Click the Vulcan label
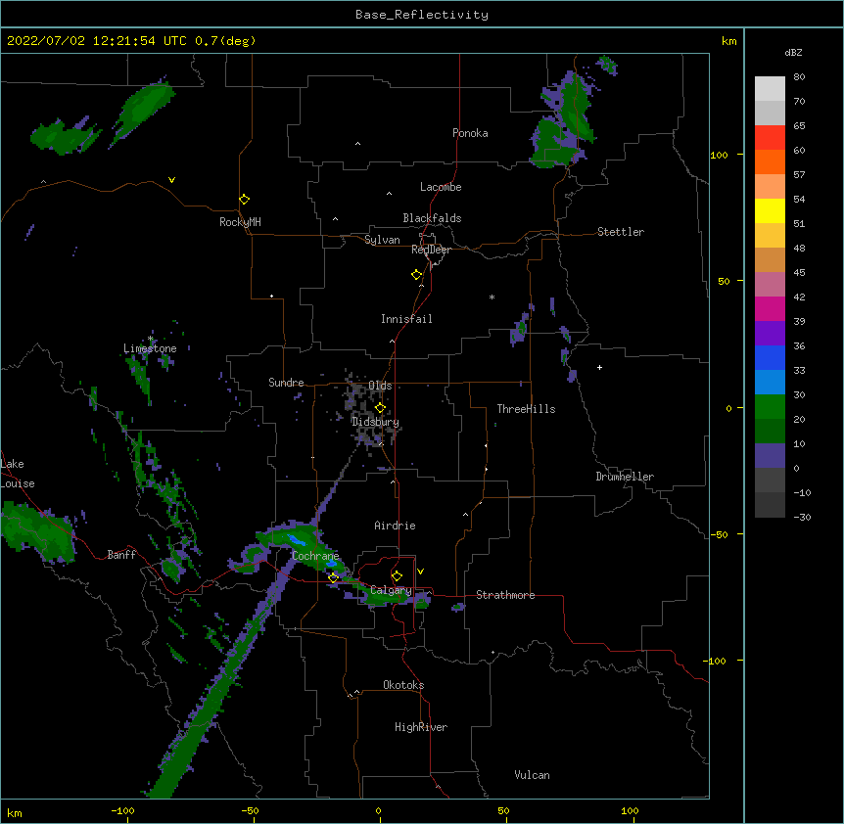 pos(532,775)
